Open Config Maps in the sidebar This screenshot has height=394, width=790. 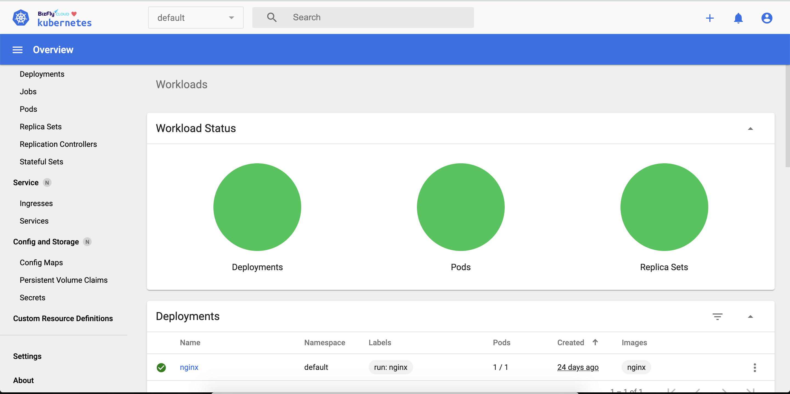point(41,262)
